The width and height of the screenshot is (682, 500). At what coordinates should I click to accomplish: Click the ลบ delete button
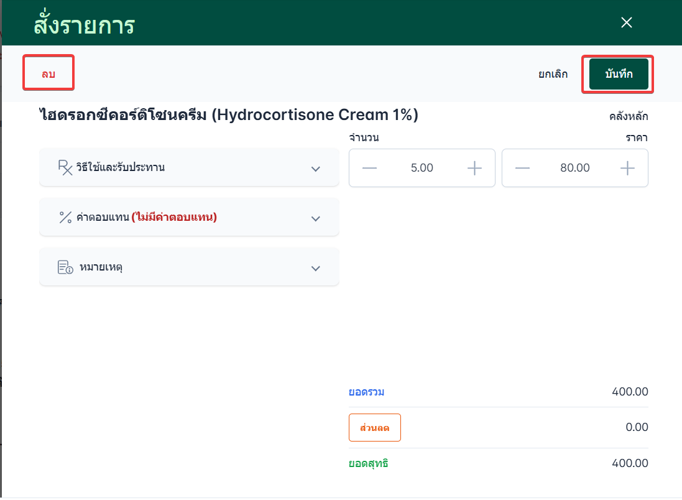(48, 73)
